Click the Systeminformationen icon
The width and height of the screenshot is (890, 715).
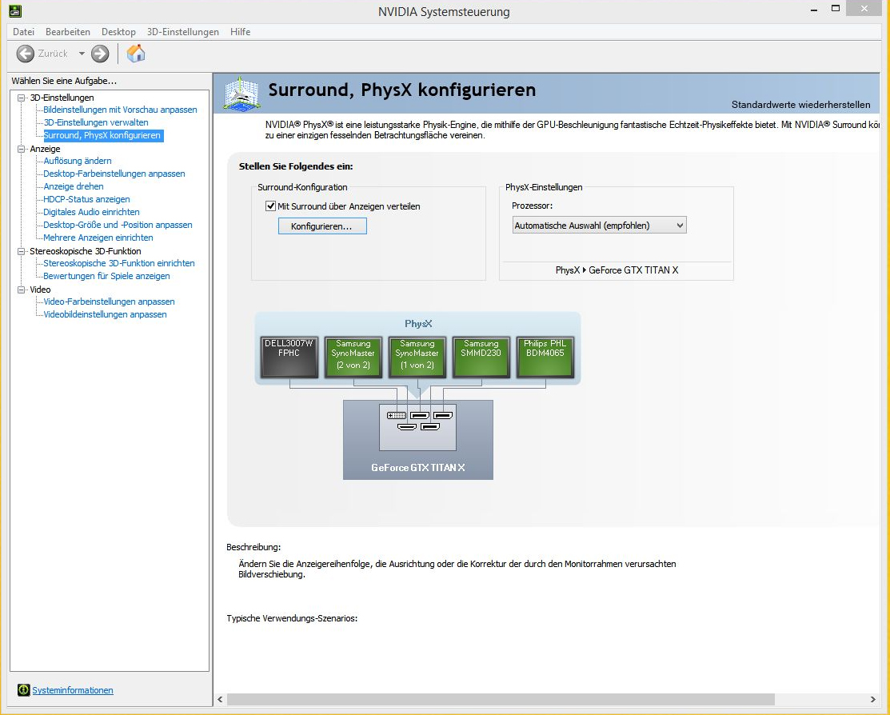click(23, 690)
